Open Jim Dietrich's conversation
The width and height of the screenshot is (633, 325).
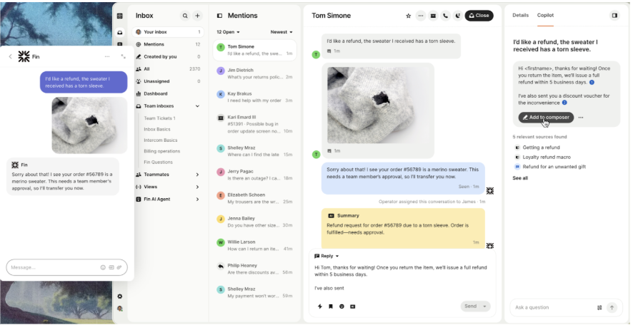pos(255,73)
